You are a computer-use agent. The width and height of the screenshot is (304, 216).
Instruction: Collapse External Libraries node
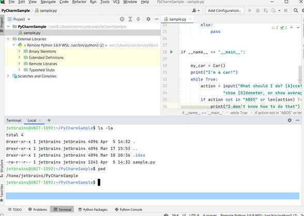(8, 39)
